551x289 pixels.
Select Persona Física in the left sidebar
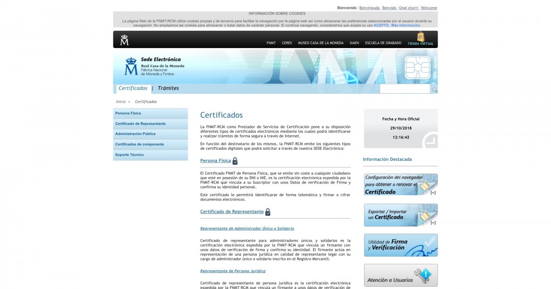[151, 113]
